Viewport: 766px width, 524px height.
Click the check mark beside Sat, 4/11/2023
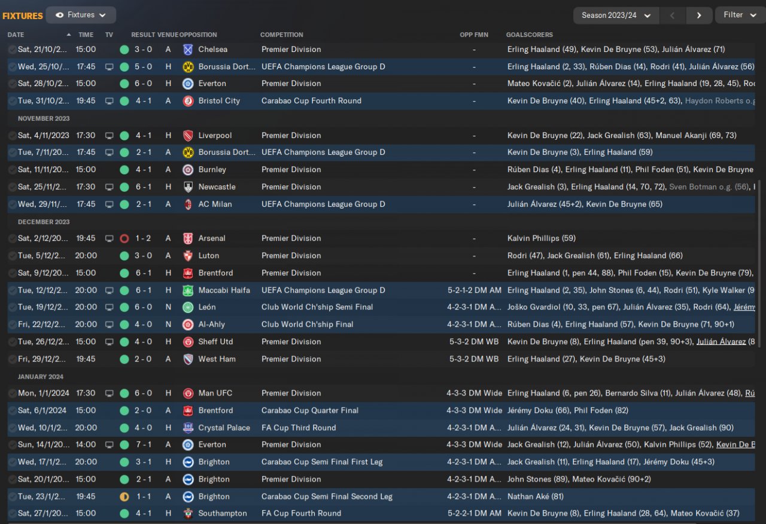12,136
